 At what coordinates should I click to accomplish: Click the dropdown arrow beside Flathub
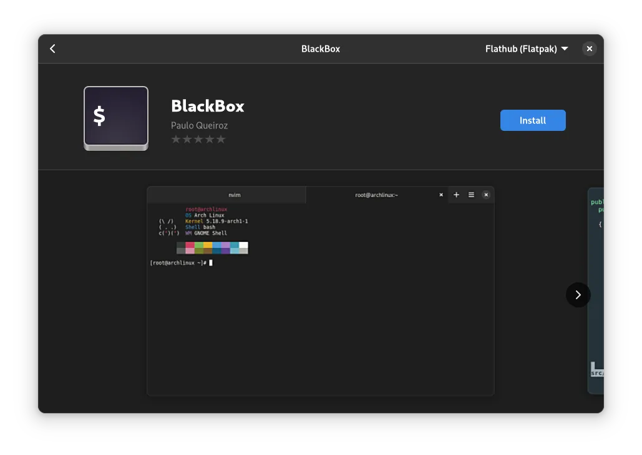[565, 49]
